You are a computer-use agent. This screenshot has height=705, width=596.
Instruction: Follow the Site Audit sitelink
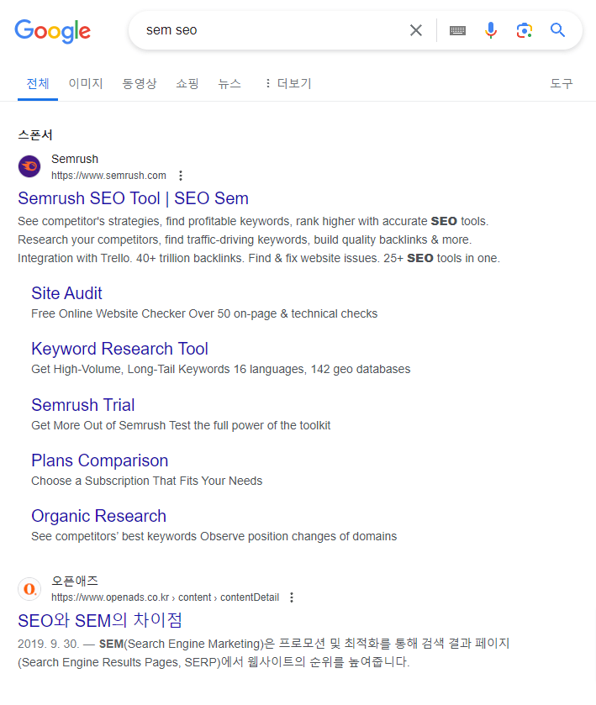[66, 293]
